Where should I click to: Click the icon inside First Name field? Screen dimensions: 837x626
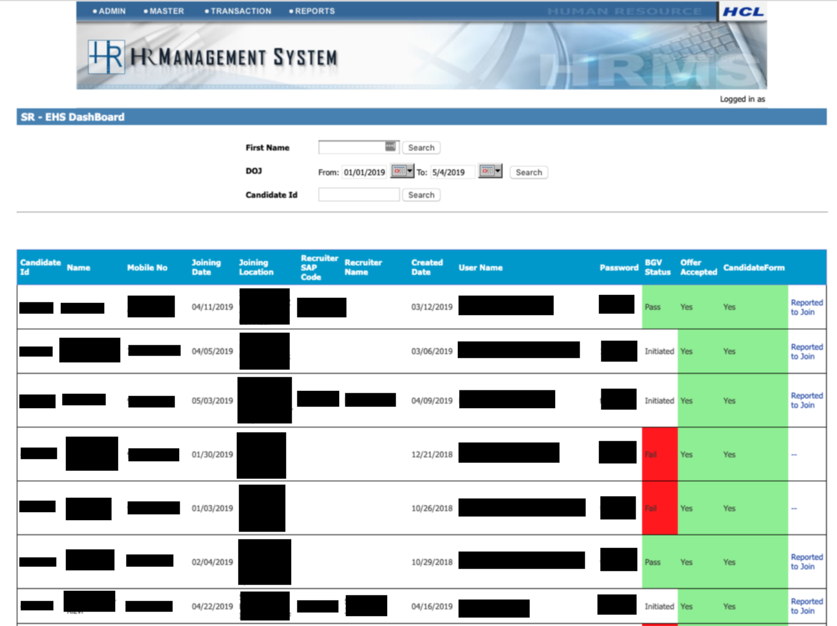[x=391, y=146]
